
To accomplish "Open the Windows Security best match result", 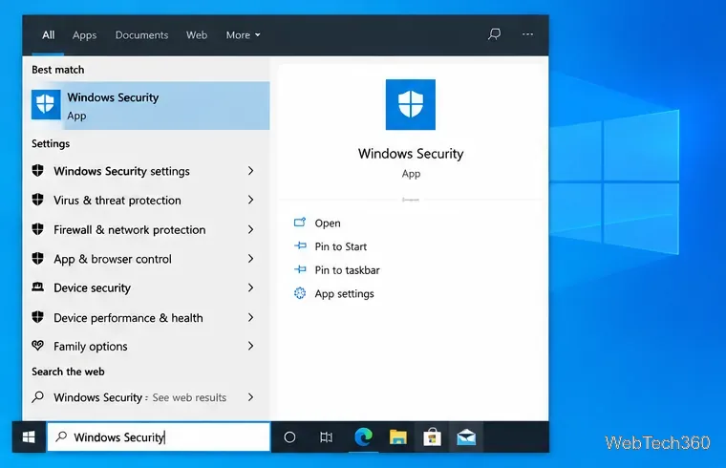I will [151, 106].
